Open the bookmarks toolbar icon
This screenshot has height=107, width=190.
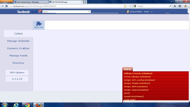pyautogui.click(x=180, y=6)
